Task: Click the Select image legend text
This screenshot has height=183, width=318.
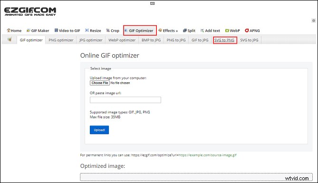Action: (101, 68)
